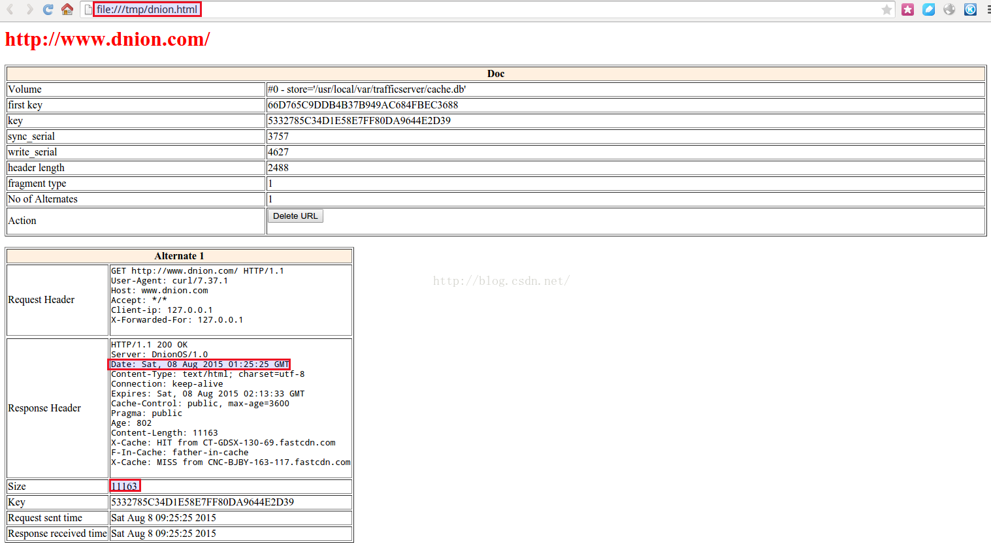Select the X-Forwarded-For: 127.0.0.1 line

(177, 320)
